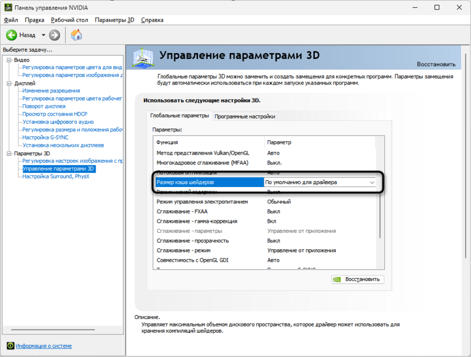The image size is (471, 357).
Task: Open the Параметры 3D menu
Action: point(114,20)
